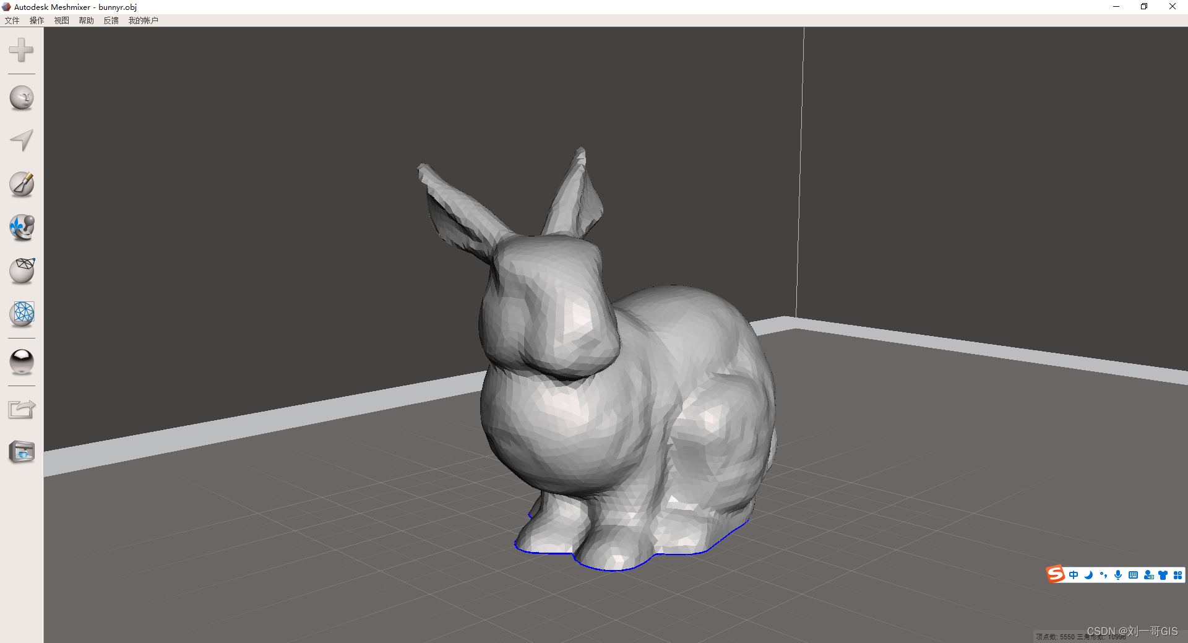Click the 顶点数: 5550 status text
This screenshot has height=643, width=1188.
(x=1056, y=637)
